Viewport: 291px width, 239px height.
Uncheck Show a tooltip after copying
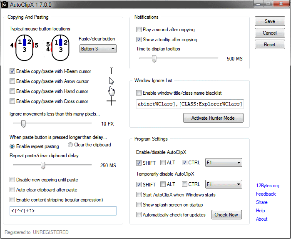139,40
